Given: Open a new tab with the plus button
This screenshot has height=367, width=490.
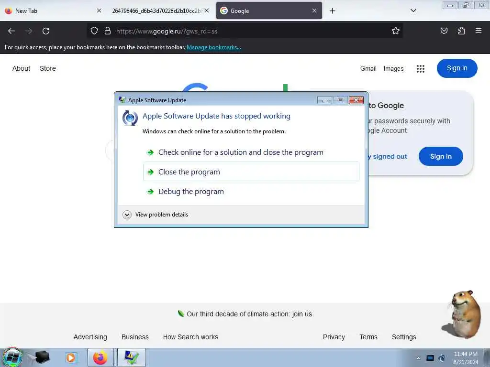Looking at the screenshot, I should (332, 11).
